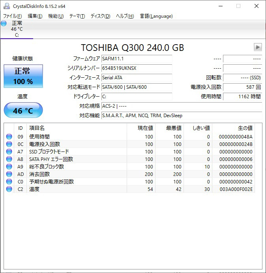Click the next disk arrow button
The width and height of the screenshot is (266, 273).
pyautogui.click(x=258, y=47)
